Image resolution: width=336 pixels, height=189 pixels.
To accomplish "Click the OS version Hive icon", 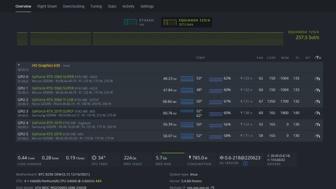I will (222, 157).
